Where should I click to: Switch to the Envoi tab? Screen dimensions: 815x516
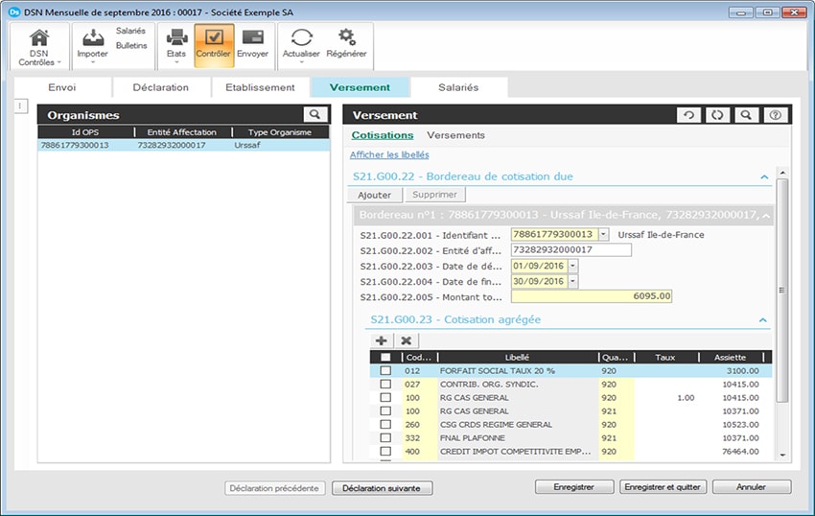tap(62, 87)
